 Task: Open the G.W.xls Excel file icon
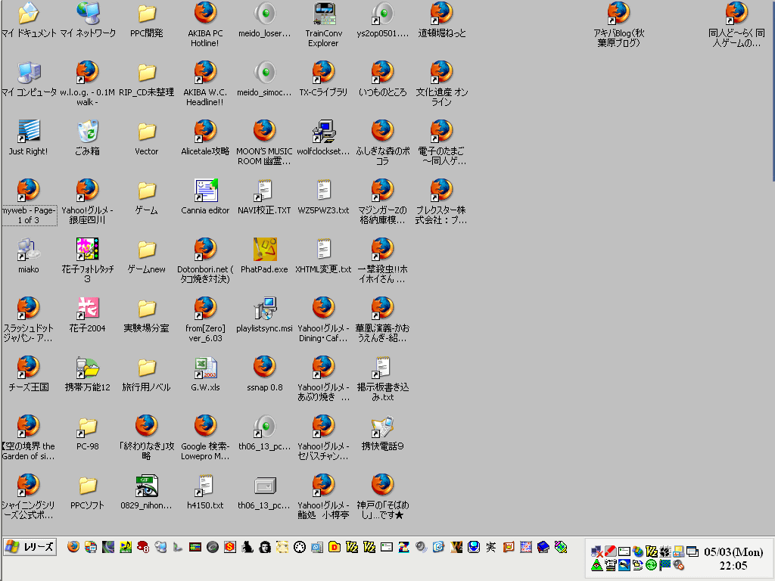click(205, 367)
